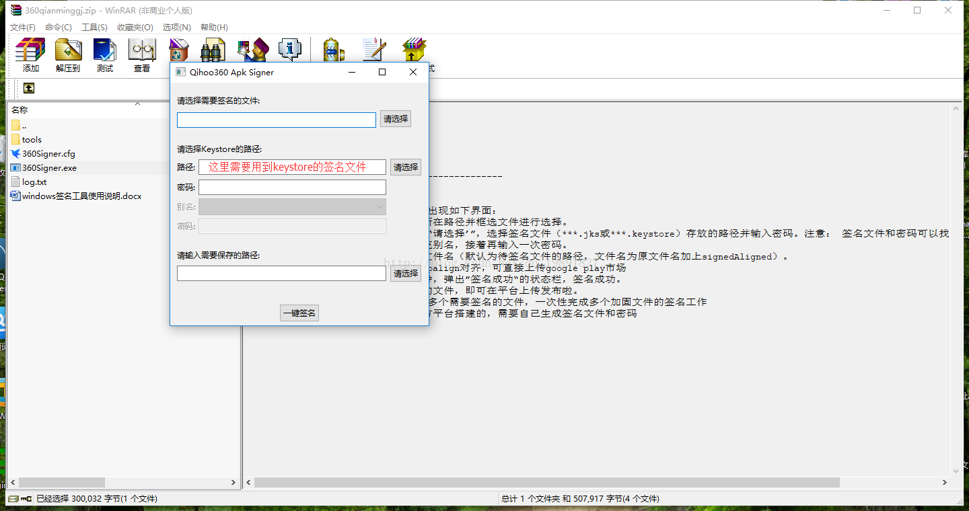Click the up-one-level arrow icon

tap(29, 88)
